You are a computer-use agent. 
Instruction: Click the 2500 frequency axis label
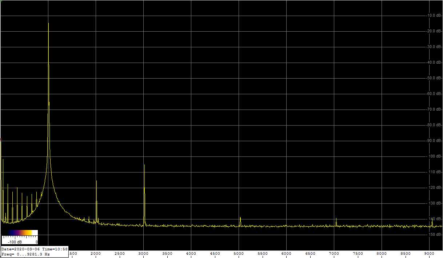pos(119,254)
